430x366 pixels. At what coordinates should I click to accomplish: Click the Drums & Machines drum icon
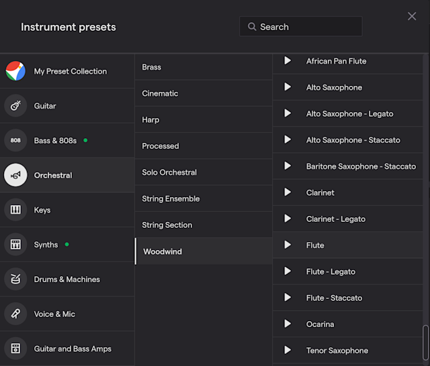[15, 279]
